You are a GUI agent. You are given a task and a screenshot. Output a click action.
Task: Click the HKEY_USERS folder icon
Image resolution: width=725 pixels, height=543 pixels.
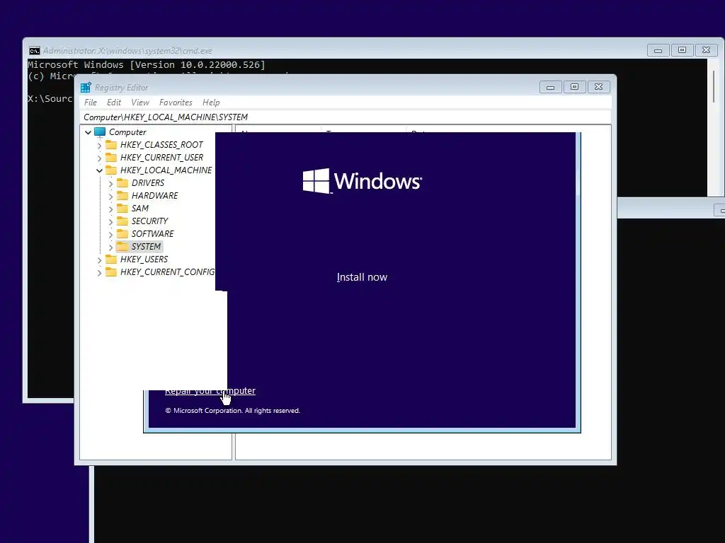(111, 259)
